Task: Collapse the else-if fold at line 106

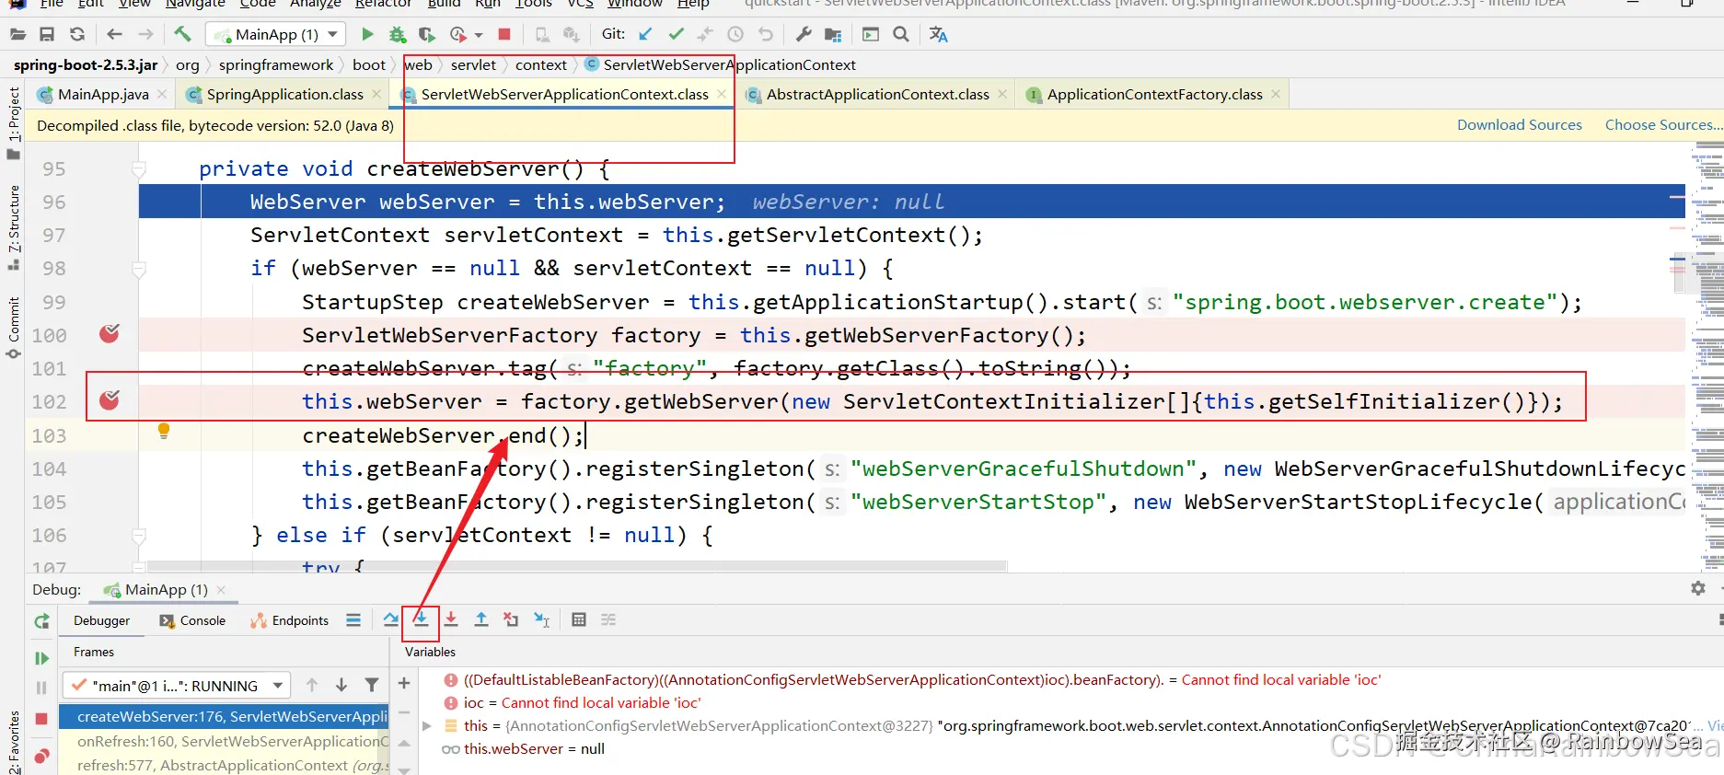Action: [x=139, y=536]
